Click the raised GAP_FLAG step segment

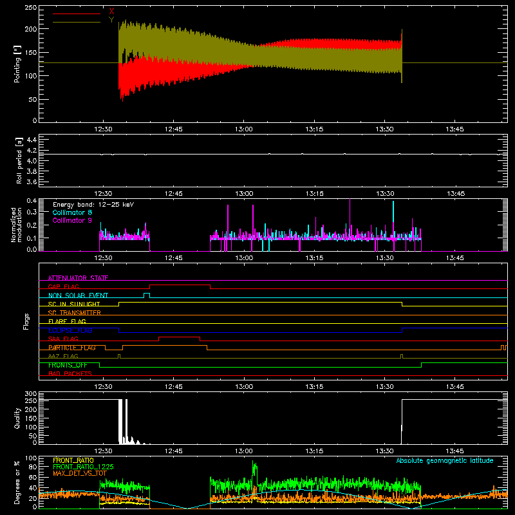pyautogui.click(x=180, y=285)
